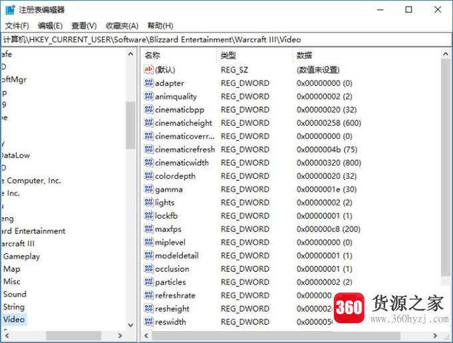Select the Warcraft III tree key
Image resolution: width=453 pixels, height=343 pixels.
(17, 243)
